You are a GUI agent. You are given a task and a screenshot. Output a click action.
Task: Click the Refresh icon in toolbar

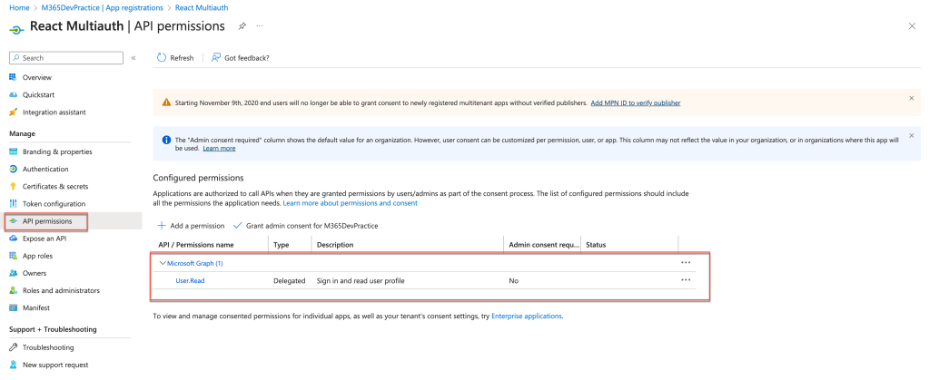[x=162, y=58]
